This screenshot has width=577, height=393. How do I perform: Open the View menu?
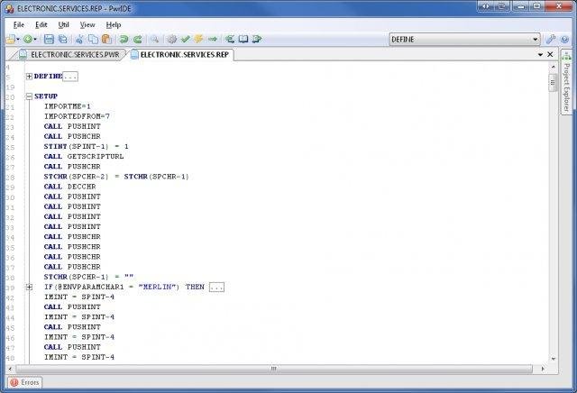[x=87, y=25]
